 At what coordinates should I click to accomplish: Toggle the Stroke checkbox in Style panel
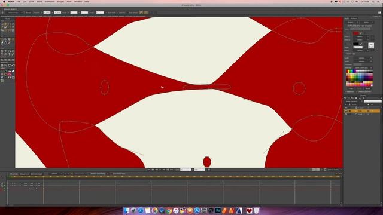tap(345, 44)
